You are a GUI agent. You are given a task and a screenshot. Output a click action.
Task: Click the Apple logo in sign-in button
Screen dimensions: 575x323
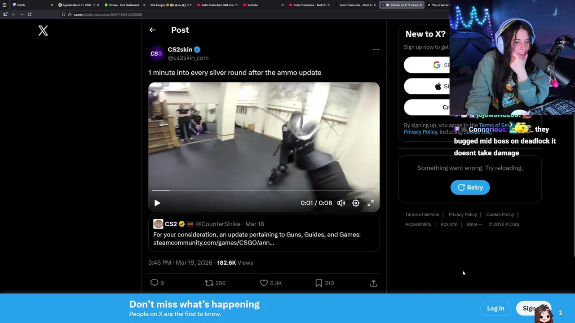[x=438, y=86]
